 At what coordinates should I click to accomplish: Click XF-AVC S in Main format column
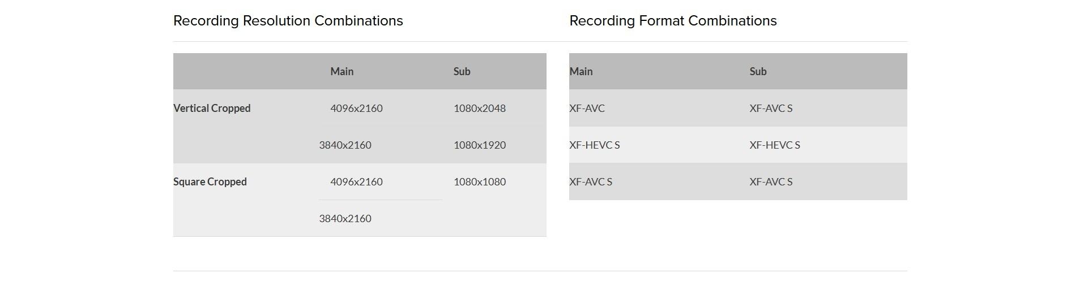(x=590, y=182)
